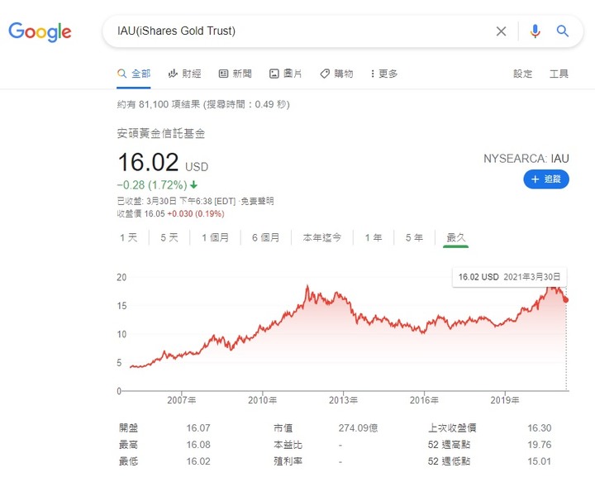Click the 開盤 value 16.07
The height and width of the screenshot is (482, 595).
(x=198, y=428)
